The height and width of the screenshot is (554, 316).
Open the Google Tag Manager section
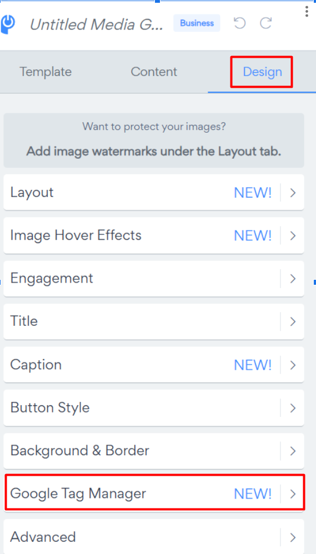click(154, 493)
